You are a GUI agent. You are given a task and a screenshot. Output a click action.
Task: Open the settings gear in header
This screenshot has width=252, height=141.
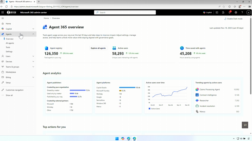point(236,12)
